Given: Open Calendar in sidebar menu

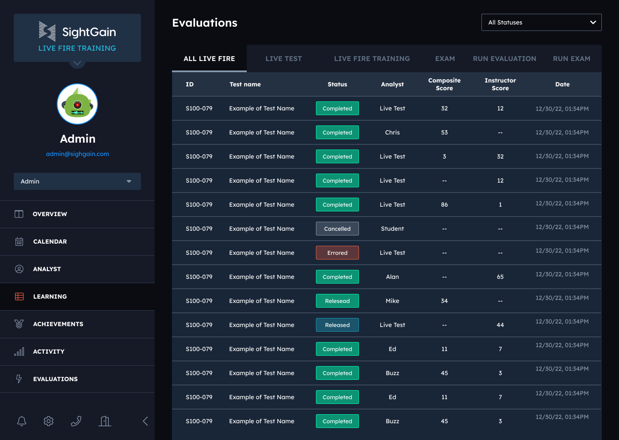Looking at the screenshot, I should [77, 241].
